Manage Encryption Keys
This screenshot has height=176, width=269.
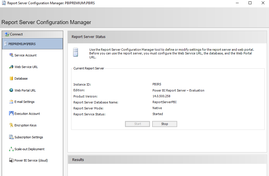25,125
